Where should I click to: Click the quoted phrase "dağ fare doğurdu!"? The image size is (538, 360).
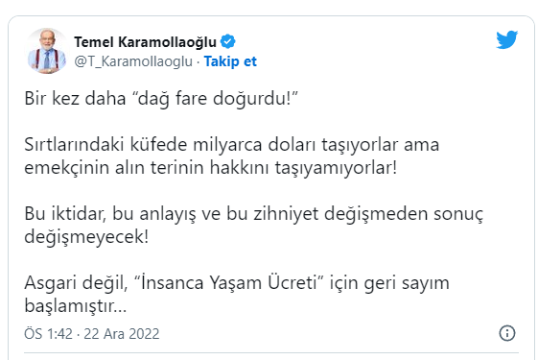tap(215, 99)
